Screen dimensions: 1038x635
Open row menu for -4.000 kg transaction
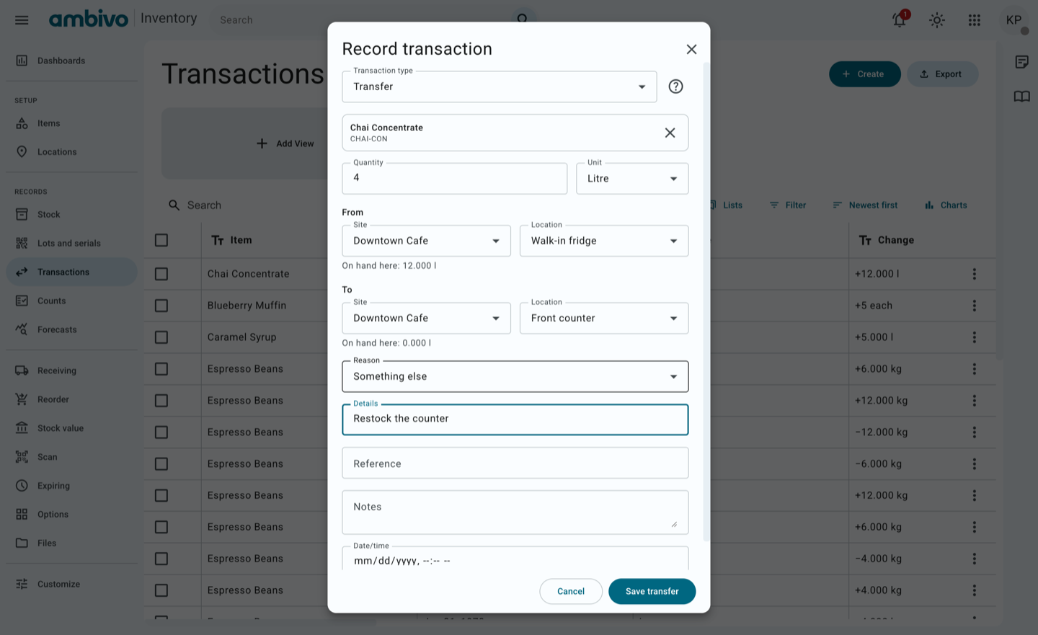pos(974,559)
